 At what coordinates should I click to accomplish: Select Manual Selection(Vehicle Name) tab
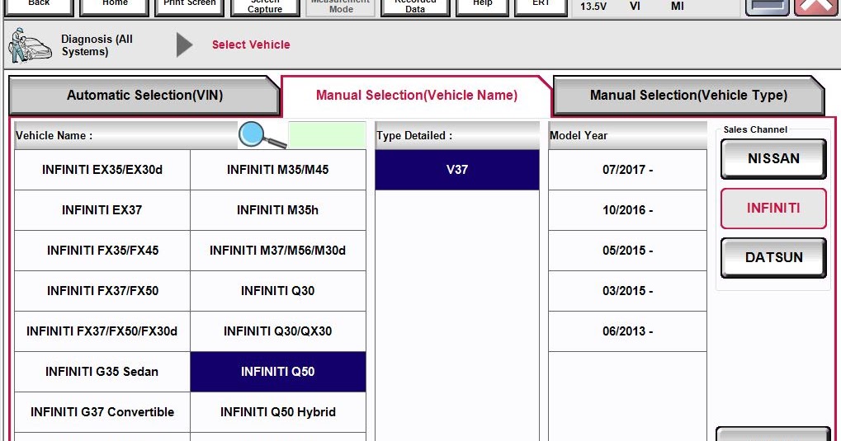[417, 96]
